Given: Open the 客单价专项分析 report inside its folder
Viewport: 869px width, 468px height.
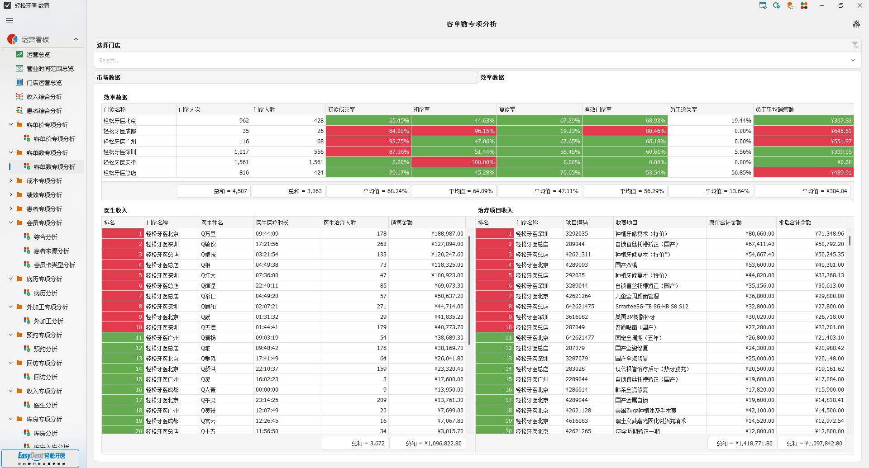Looking at the screenshot, I should coord(54,139).
